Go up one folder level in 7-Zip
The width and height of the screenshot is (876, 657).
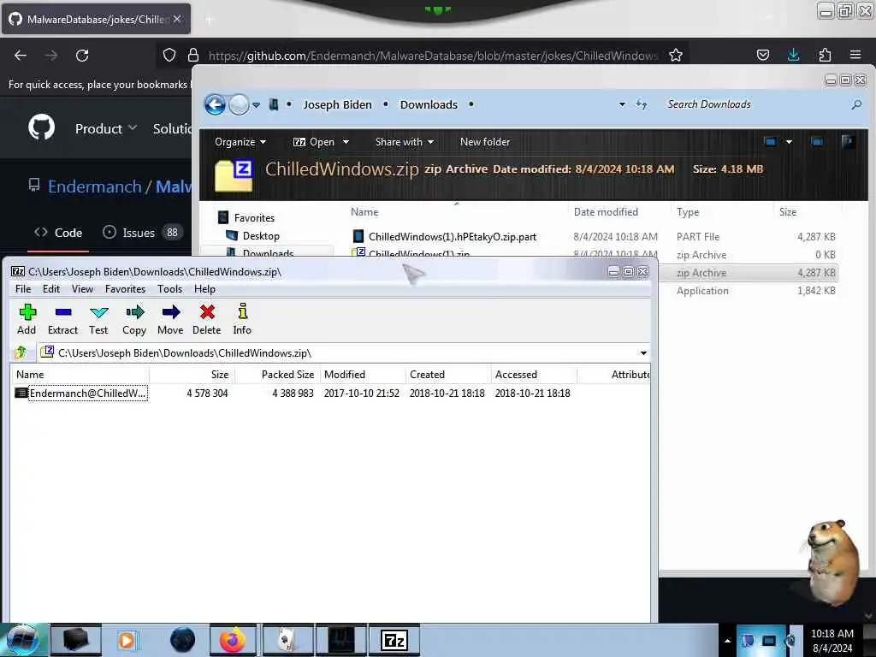pyautogui.click(x=21, y=352)
